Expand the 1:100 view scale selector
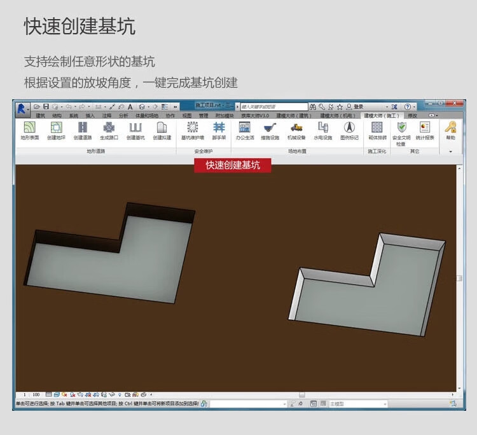477x435 pixels. point(31,394)
